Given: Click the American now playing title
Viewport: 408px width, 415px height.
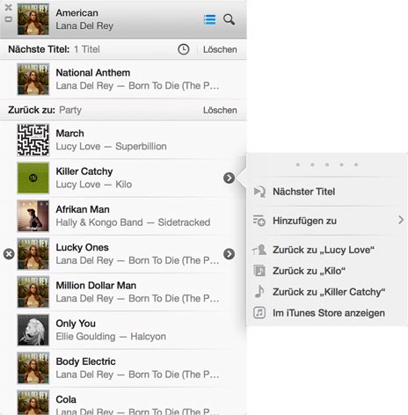Looking at the screenshot, I should (x=76, y=13).
